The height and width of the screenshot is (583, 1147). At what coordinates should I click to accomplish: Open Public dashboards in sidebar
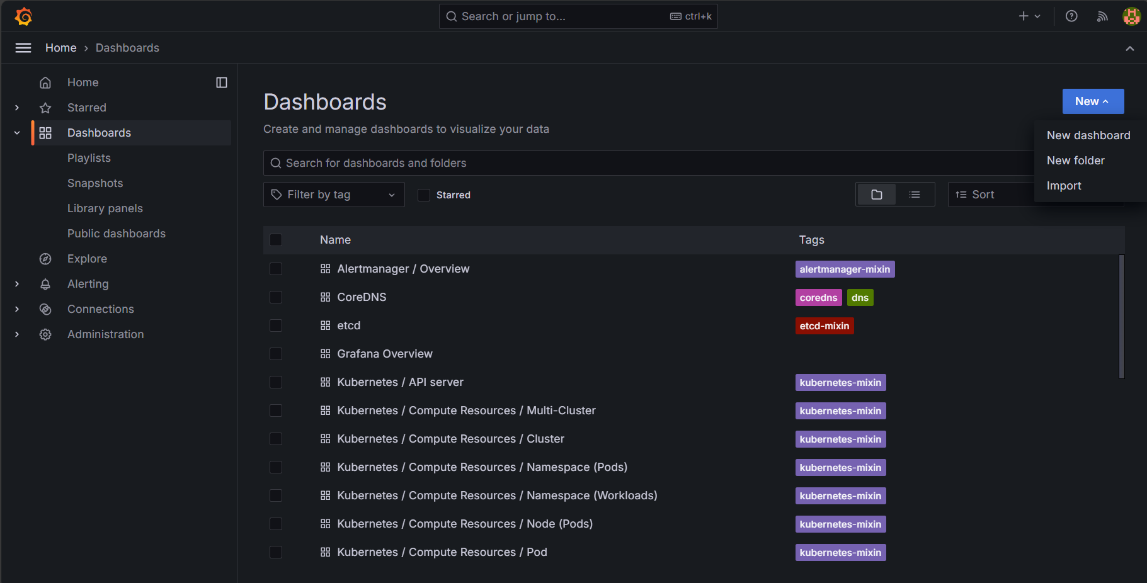point(117,234)
